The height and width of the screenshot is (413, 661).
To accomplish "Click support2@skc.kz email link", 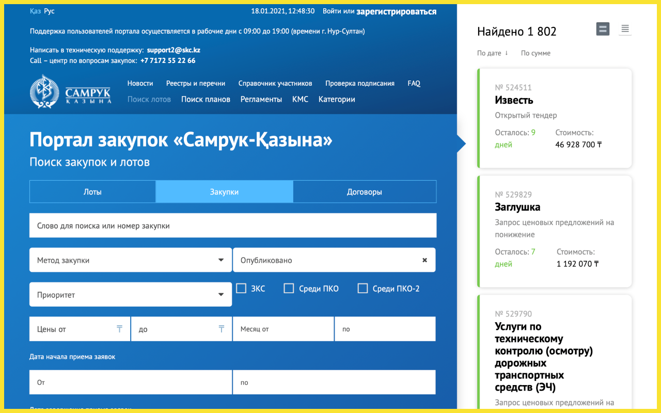I will point(174,50).
